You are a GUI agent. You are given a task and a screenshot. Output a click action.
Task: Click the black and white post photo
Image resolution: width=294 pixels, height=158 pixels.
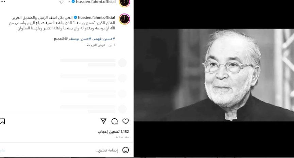point(214,75)
